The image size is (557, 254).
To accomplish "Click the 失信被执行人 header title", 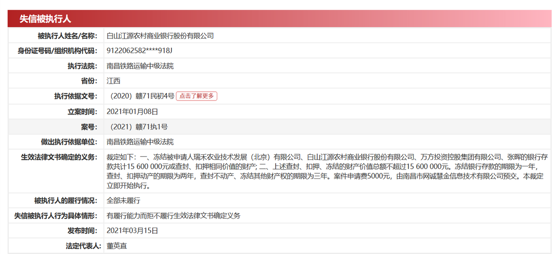I will pos(45,19).
